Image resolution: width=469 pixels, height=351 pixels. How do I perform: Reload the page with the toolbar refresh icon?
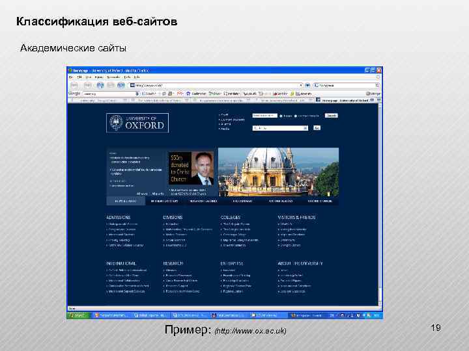pyautogui.click(x=100, y=85)
